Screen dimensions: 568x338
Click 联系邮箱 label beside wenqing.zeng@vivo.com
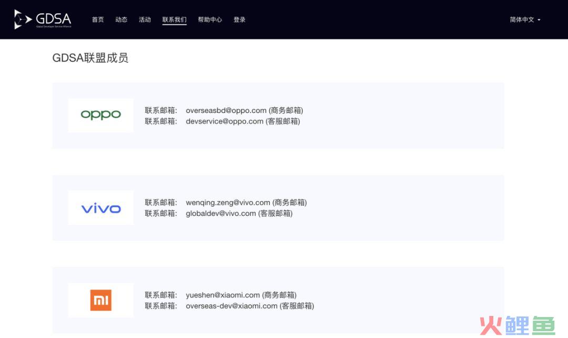(x=161, y=203)
